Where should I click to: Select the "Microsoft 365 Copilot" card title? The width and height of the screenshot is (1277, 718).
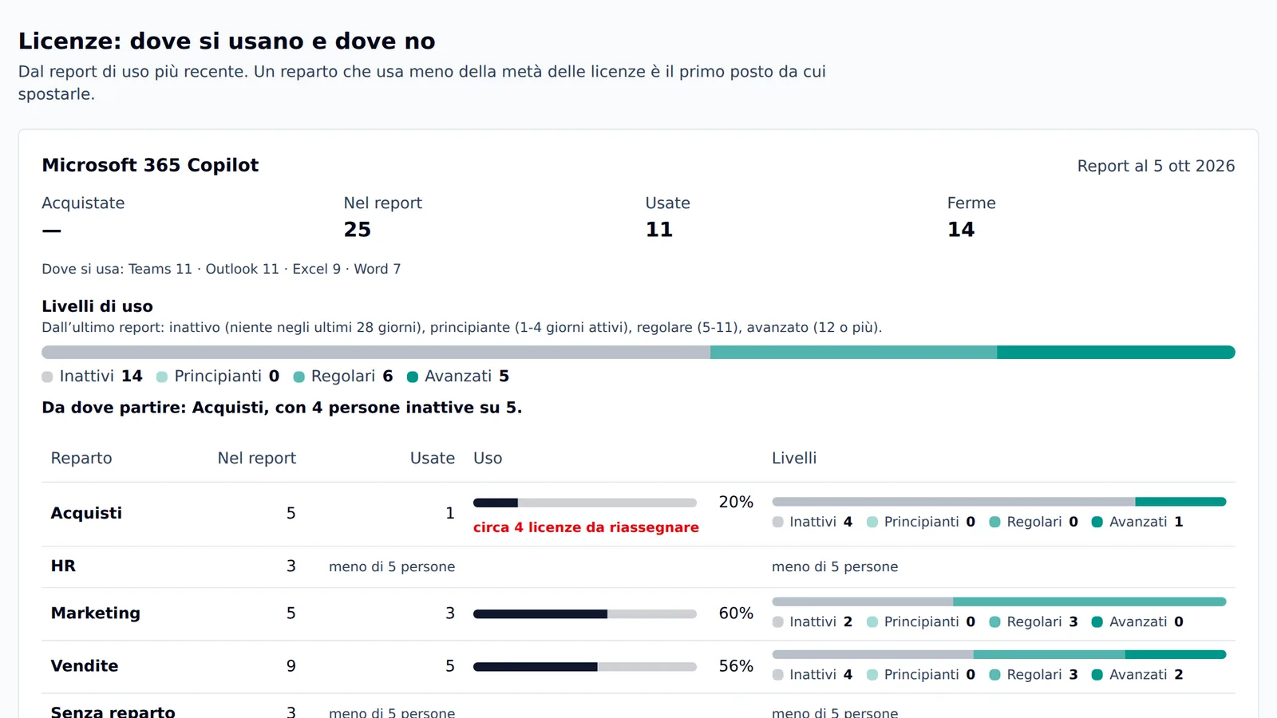150,165
